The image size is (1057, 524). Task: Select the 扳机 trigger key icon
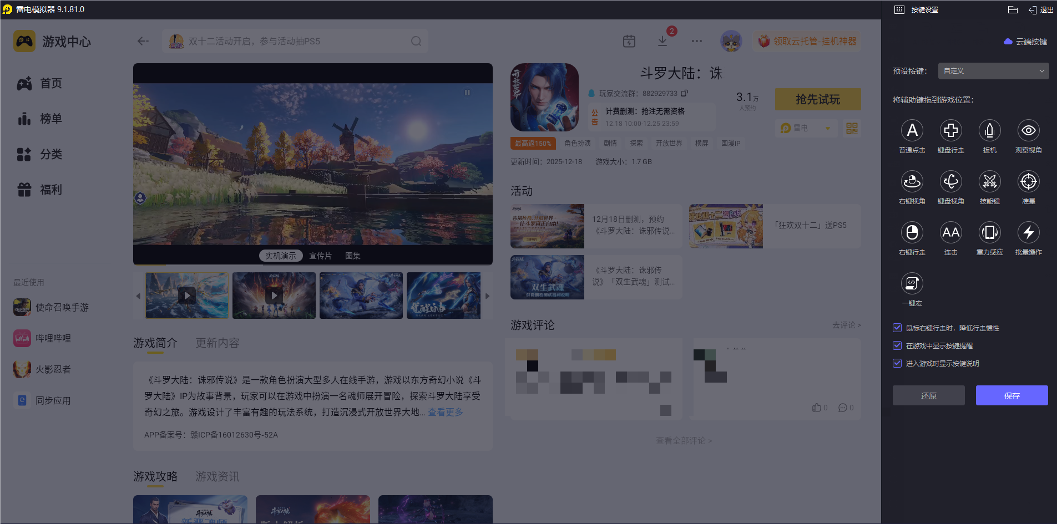click(x=989, y=130)
